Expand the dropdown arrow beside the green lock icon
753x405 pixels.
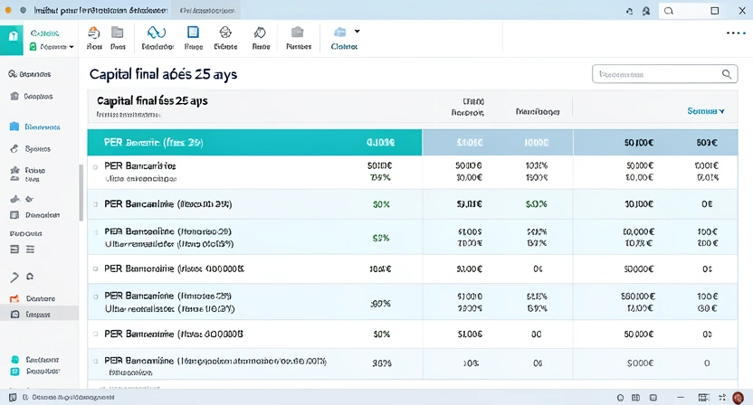[x=71, y=46]
